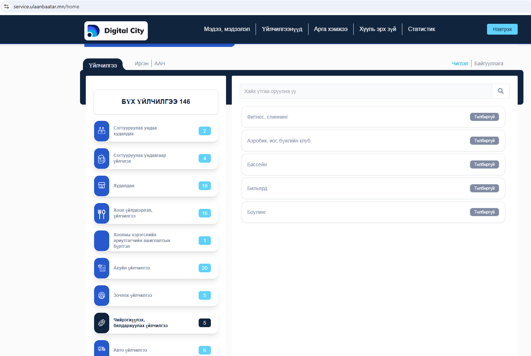Click the fork and spoon food icon

point(102,214)
